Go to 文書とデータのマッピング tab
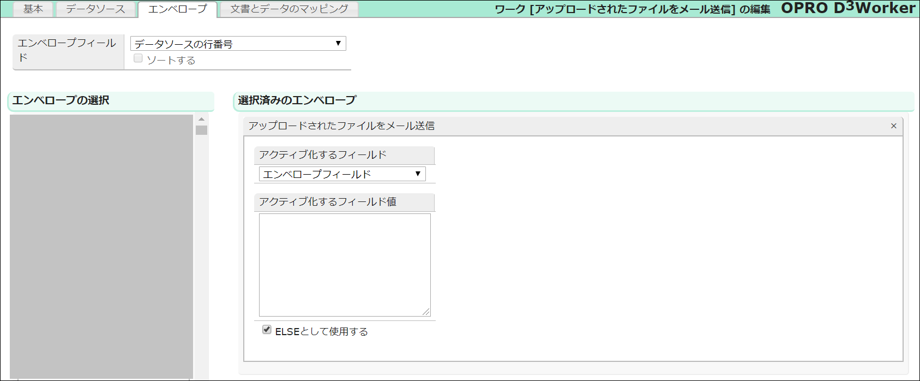 [289, 9]
